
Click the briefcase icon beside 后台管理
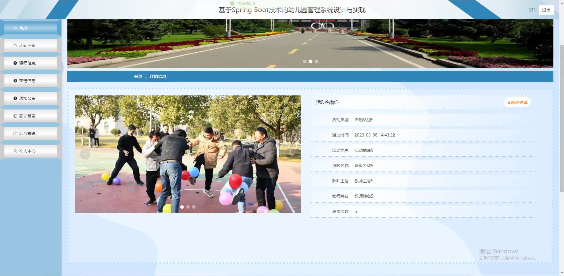tap(15, 134)
